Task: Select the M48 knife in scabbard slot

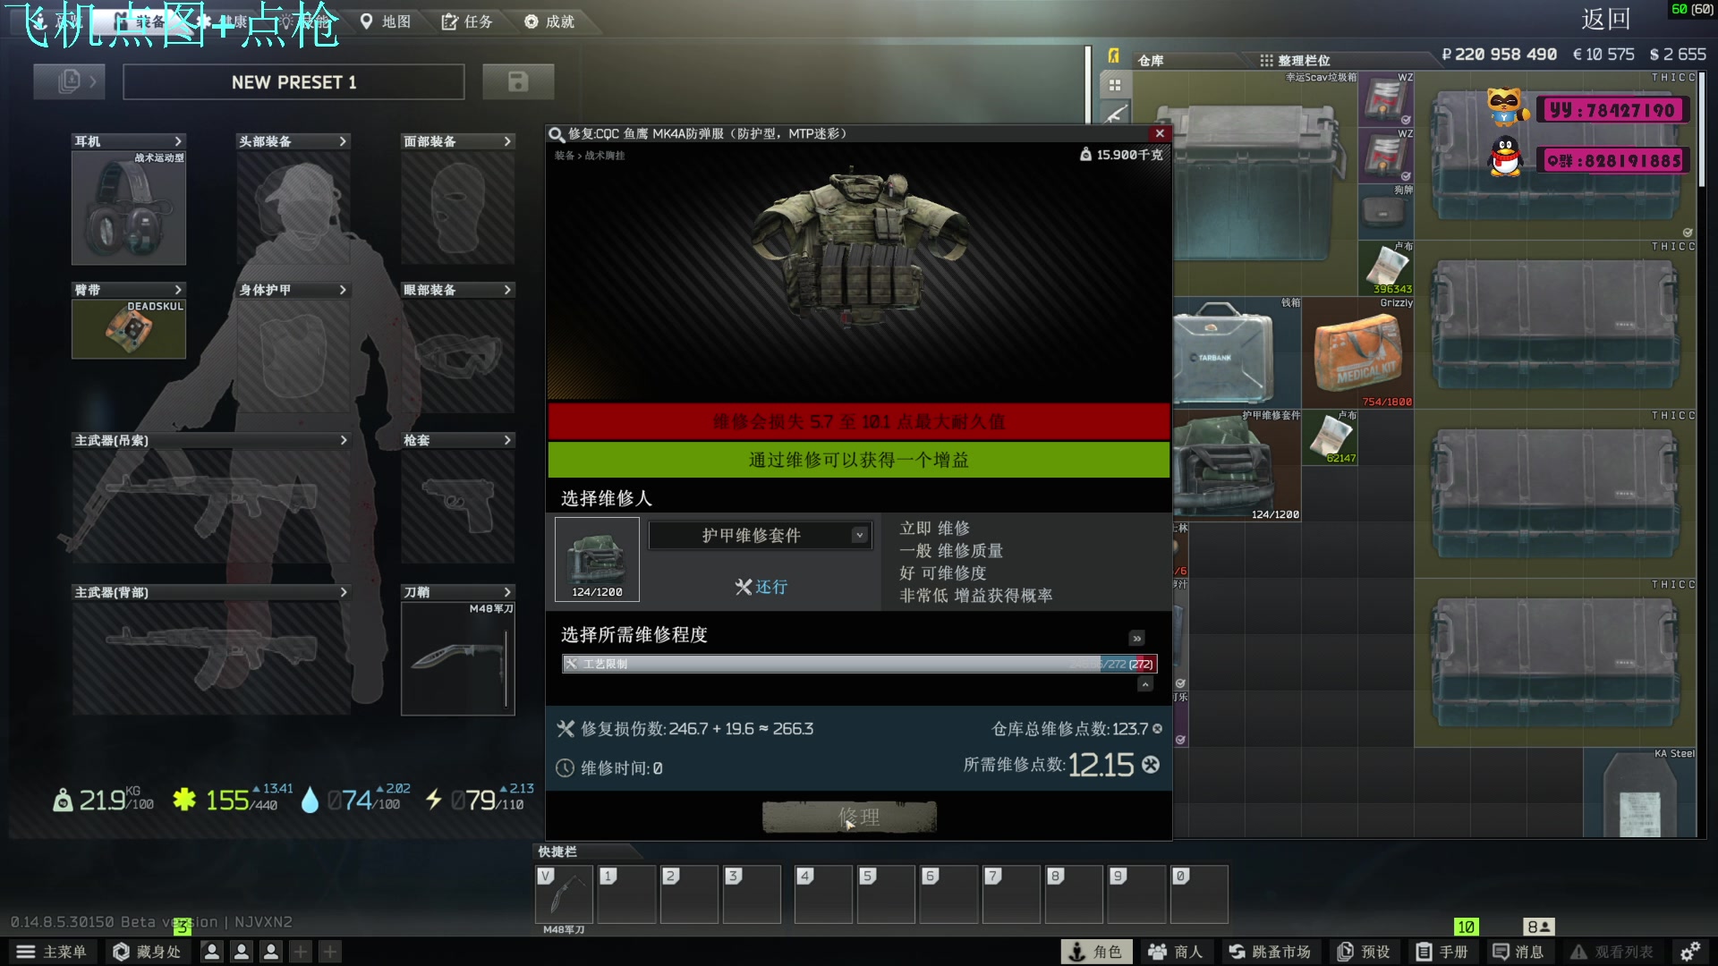Action: pyautogui.click(x=458, y=658)
